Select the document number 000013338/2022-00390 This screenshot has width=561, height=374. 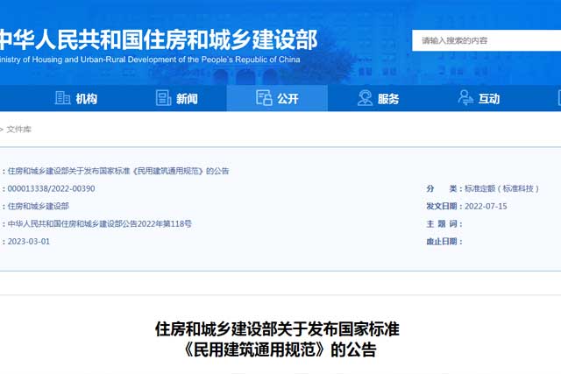coord(51,188)
